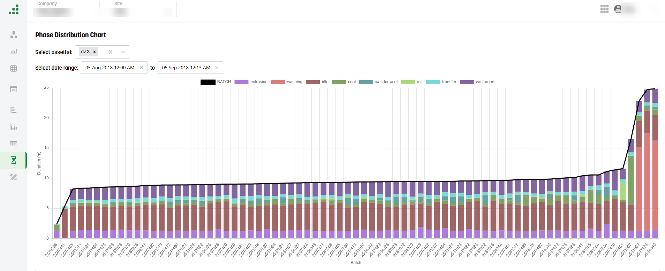Screen dimensions: 665x271
Task: Open the apps grid launcher icon
Action: click(x=604, y=9)
